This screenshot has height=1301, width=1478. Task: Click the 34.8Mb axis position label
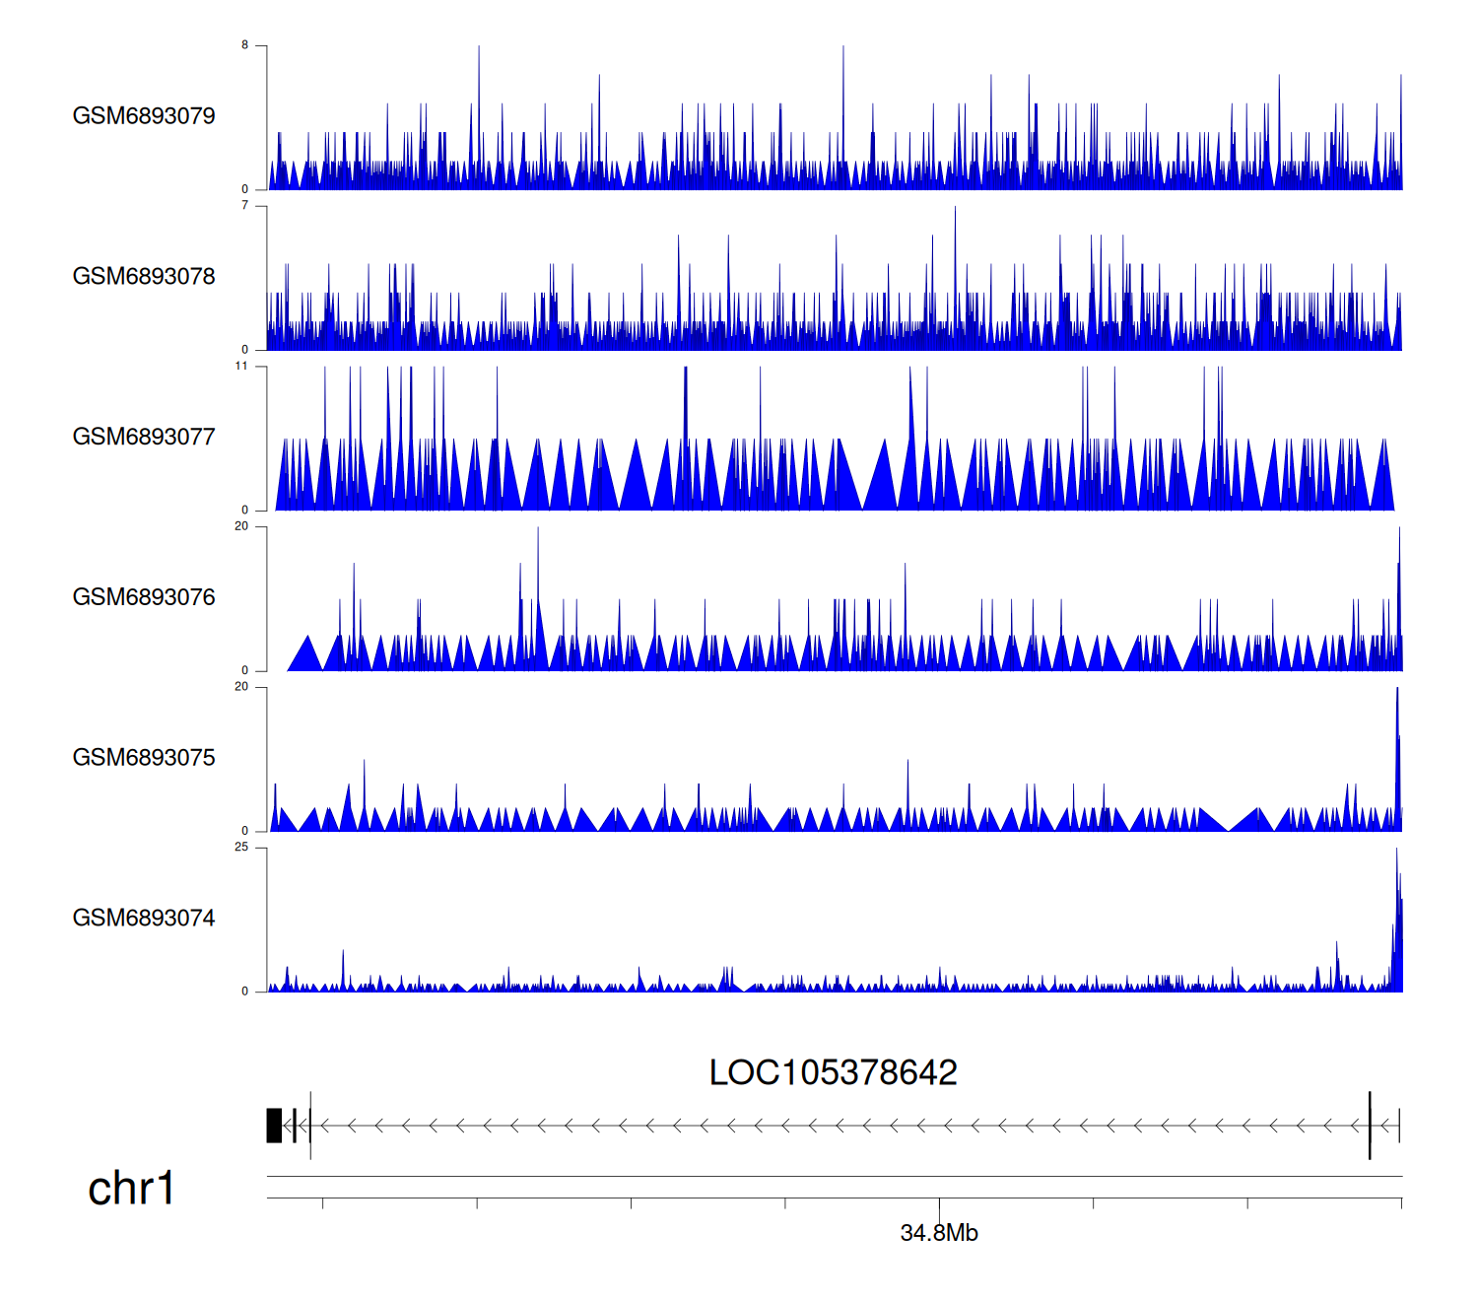click(x=938, y=1233)
